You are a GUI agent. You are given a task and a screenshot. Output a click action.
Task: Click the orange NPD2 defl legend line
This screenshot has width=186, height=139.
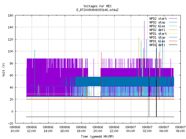(x=173, y=30)
